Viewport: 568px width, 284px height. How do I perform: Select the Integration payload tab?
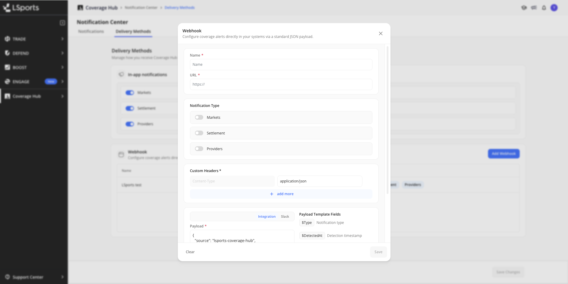coord(267,216)
